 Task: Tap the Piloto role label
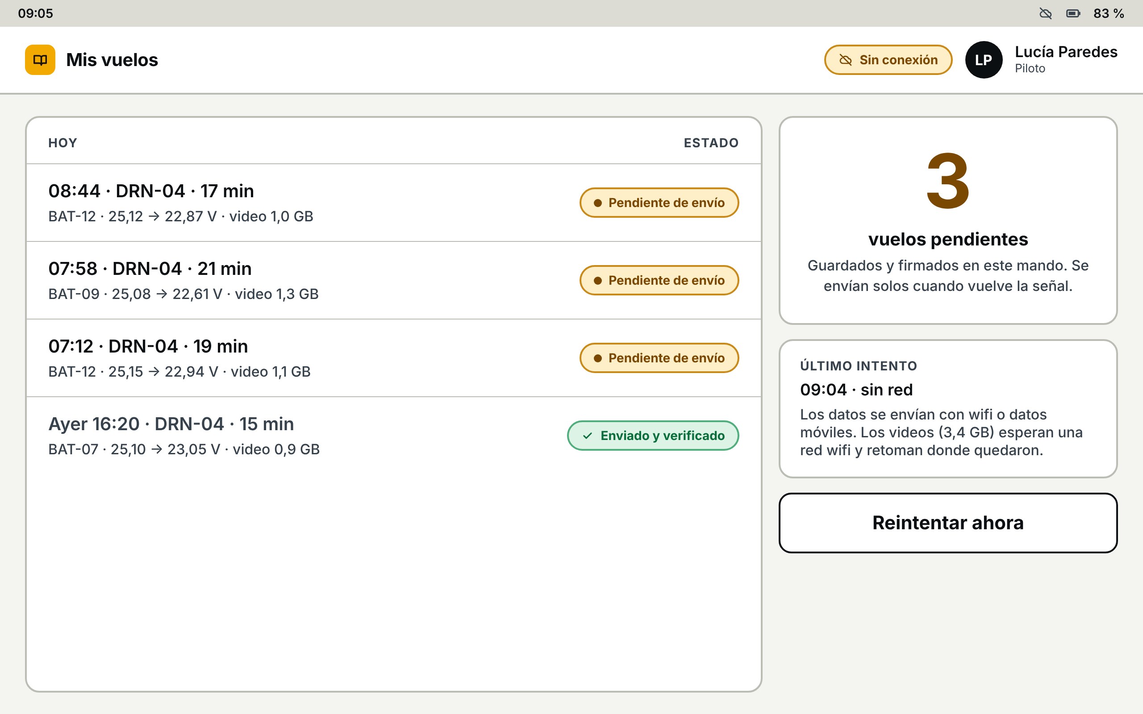[x=1030, y=68]
